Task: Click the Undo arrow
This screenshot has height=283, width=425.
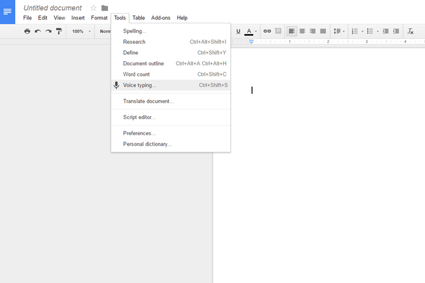Action: coord(38,31)
